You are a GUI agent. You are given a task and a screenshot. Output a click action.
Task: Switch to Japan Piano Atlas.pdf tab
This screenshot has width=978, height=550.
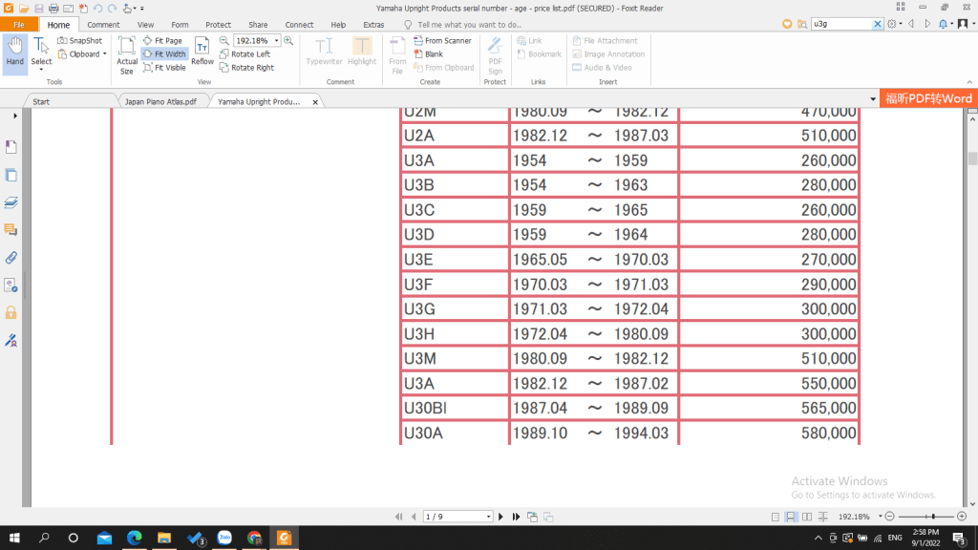tap(160, 100)
